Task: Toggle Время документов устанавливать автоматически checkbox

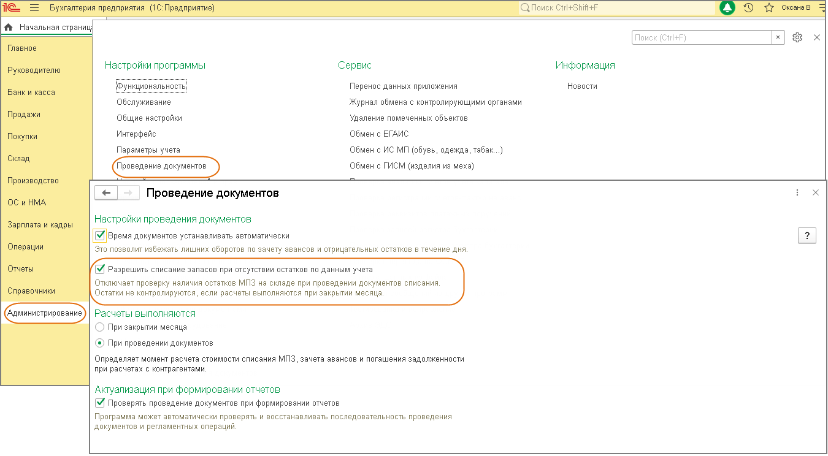Action: coord(100,235)
